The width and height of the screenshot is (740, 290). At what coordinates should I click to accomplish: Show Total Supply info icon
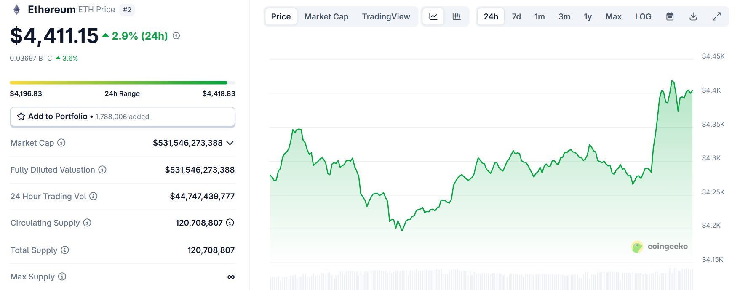click(65, 250)
